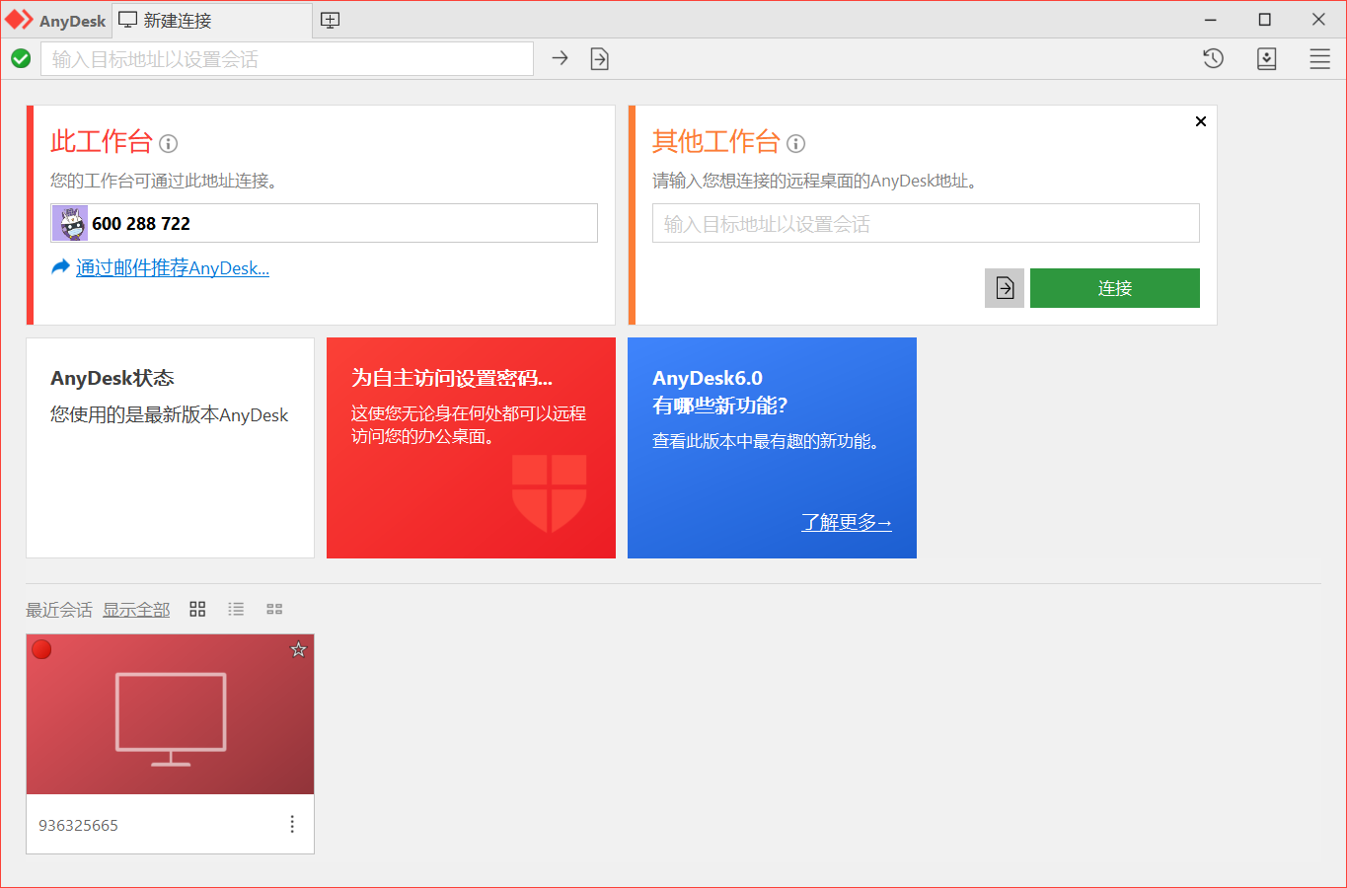Switch recent sessions to small tiles view
This screenshot has width=1347, height=888.
point(274,609)
